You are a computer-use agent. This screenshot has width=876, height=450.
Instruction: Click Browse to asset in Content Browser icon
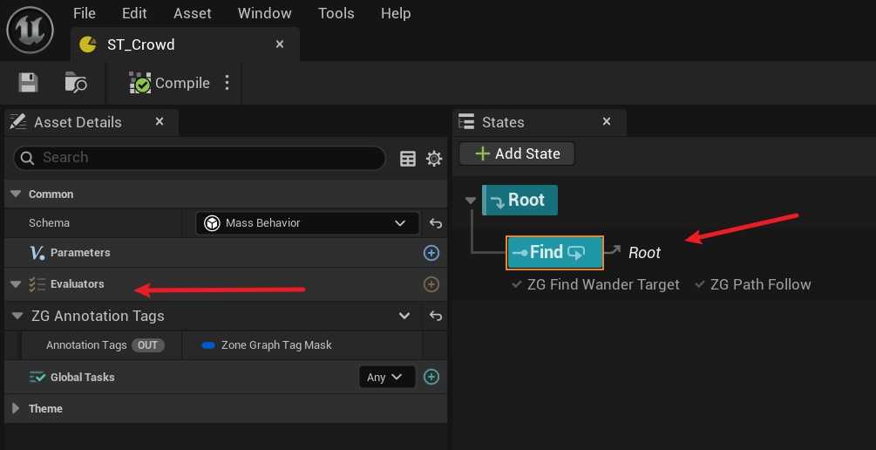[x=76, y=83]
